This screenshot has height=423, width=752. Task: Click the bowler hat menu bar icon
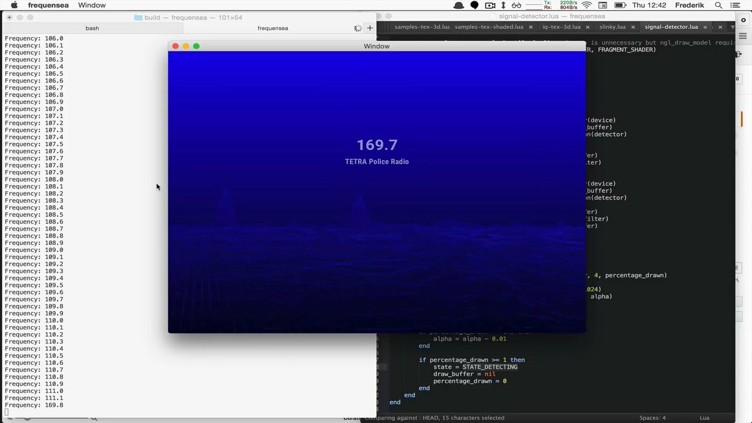tap(459, 5)
